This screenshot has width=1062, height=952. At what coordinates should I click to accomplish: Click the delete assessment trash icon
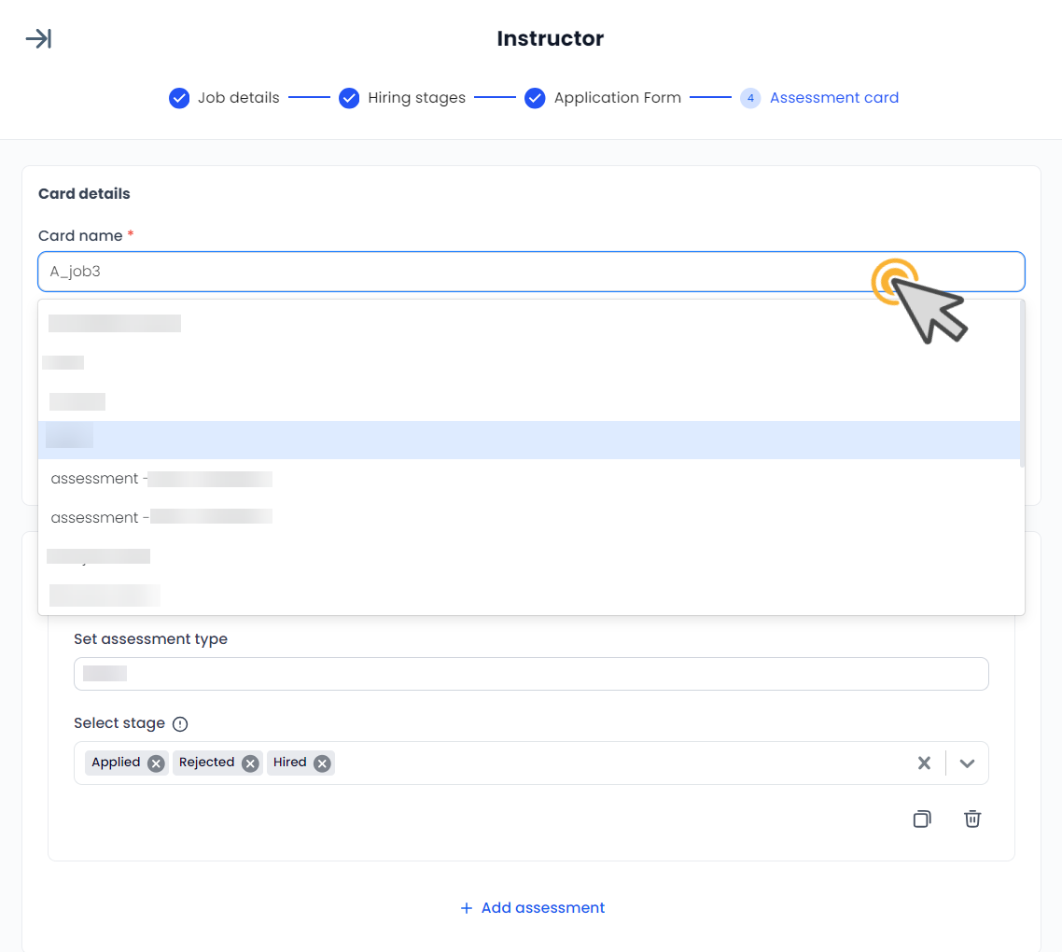coord(971,819)
